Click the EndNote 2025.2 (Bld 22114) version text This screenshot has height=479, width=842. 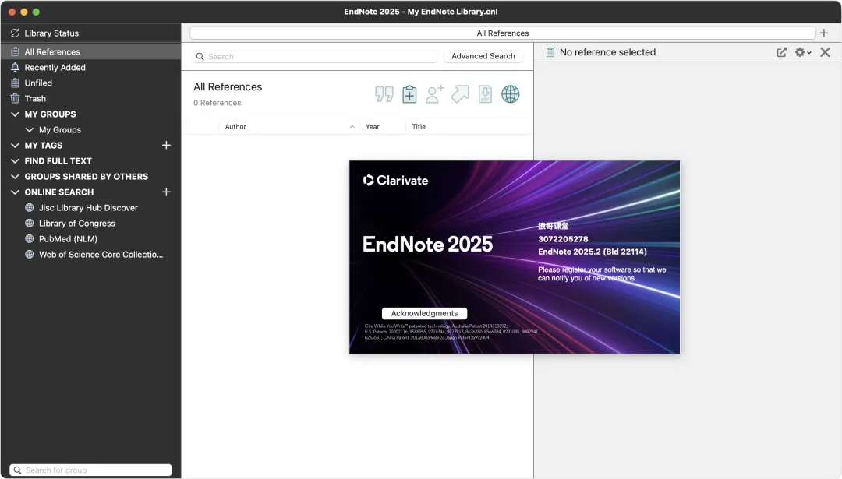(x=593, y=252)
